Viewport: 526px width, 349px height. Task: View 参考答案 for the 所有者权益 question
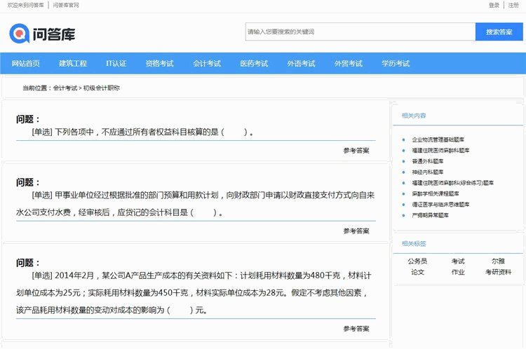356,151
